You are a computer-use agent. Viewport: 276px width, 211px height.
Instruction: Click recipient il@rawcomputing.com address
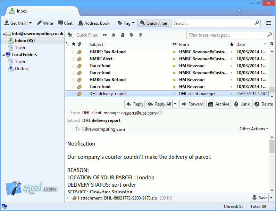103,129
